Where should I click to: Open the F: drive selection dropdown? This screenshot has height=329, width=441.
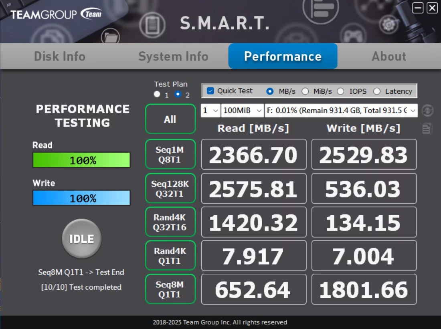tap(341, 111)
